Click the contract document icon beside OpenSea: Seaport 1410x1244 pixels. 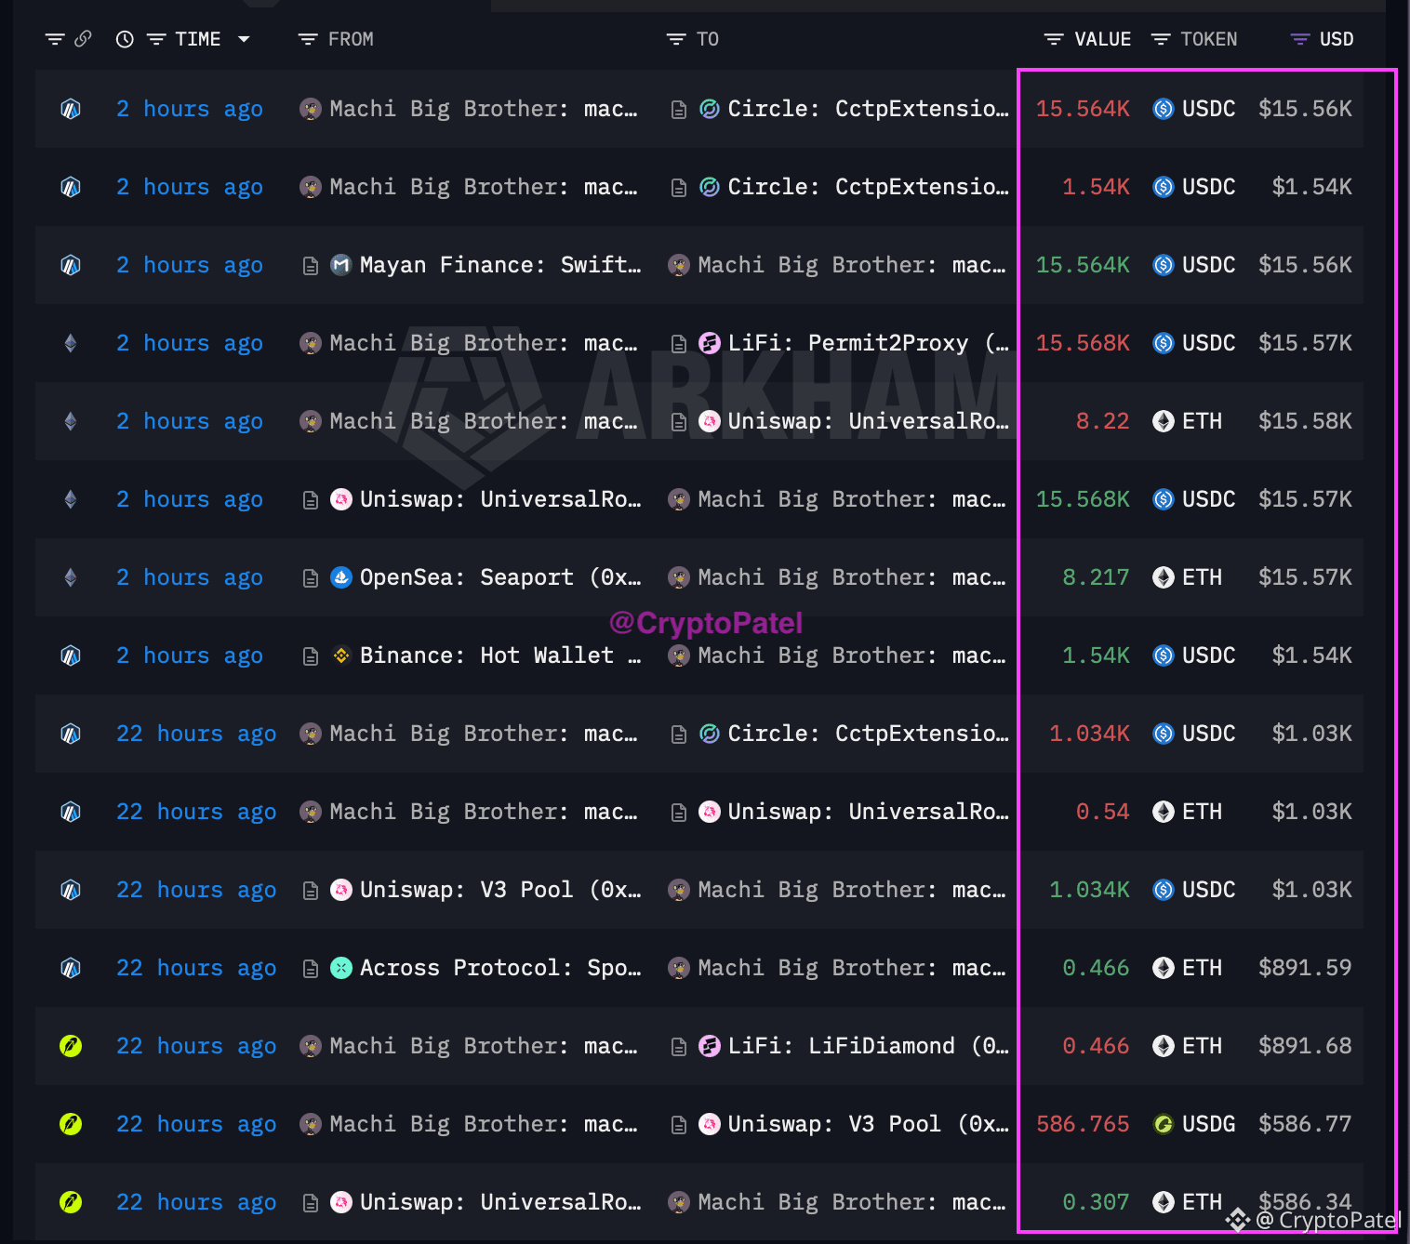(311, 578)
